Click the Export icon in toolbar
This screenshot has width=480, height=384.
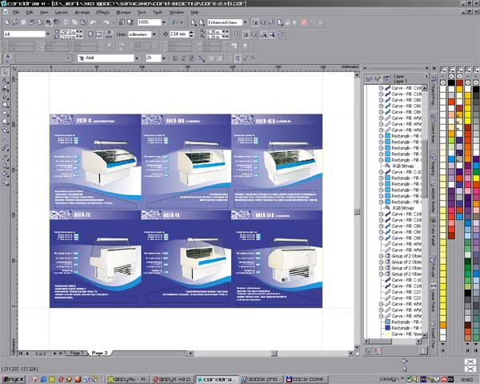pyautogui.click(x=130, y=22)
